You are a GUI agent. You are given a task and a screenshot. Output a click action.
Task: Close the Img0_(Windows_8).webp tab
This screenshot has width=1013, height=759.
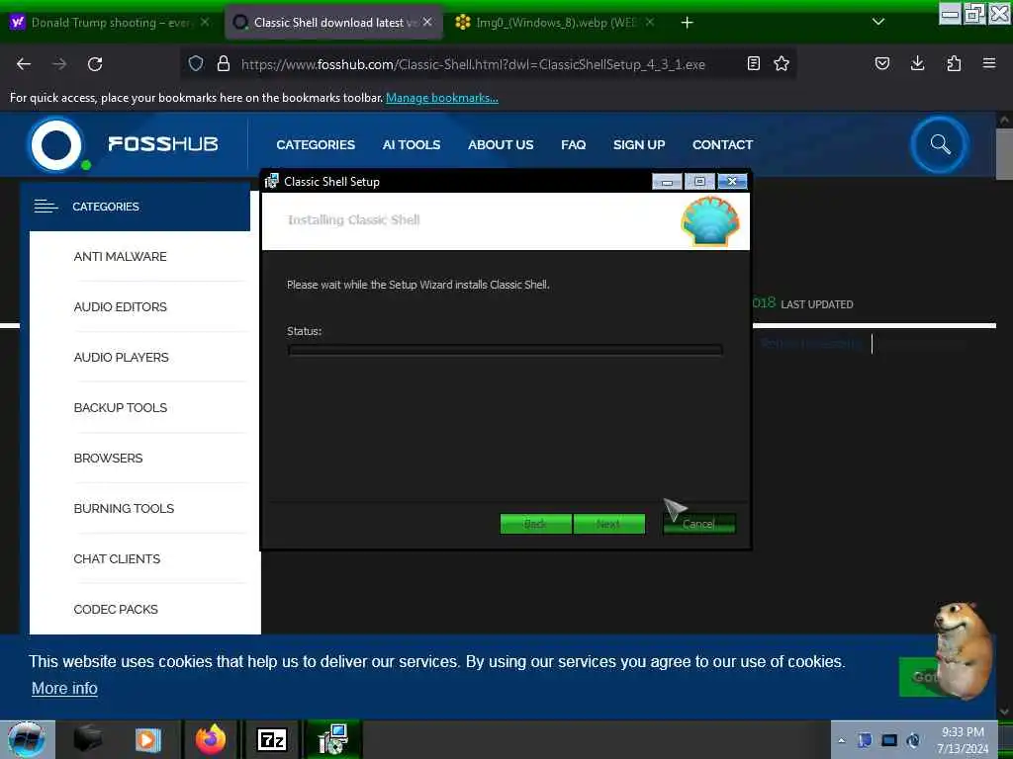(x=650, y=22)
